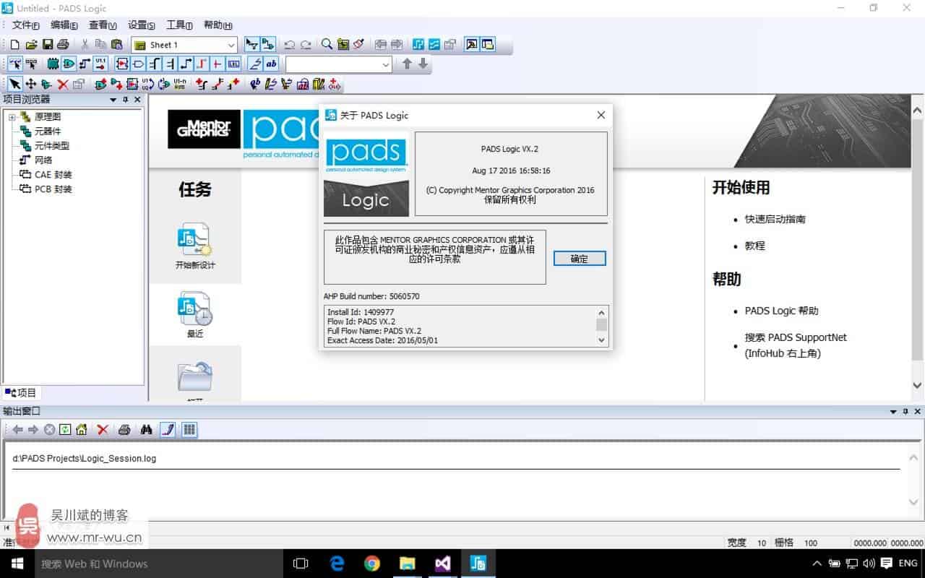Click the printer icon in the output window toolbar
Screen dimensions: 925x578
click(x=124, y=429)
